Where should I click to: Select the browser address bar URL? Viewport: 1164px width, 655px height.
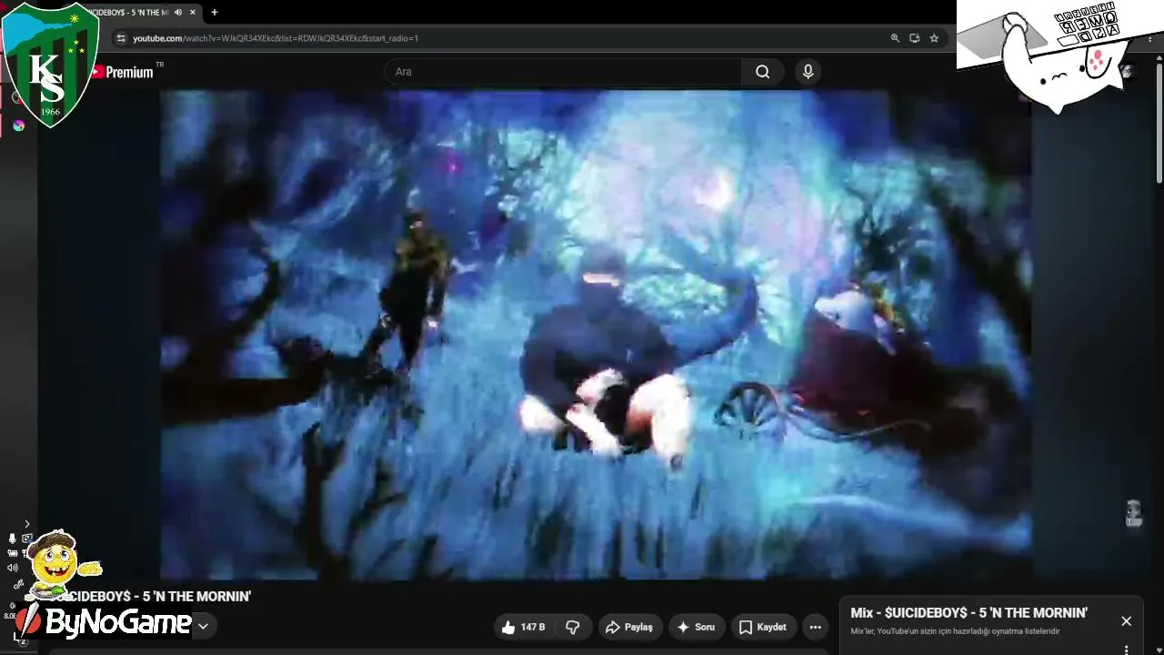click(276, 38)
